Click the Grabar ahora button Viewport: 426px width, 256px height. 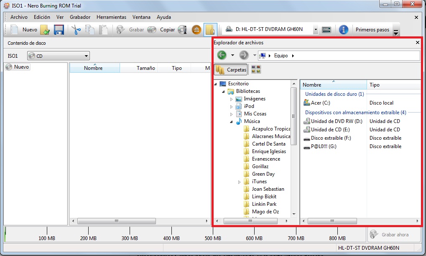(x=394, y=235)
